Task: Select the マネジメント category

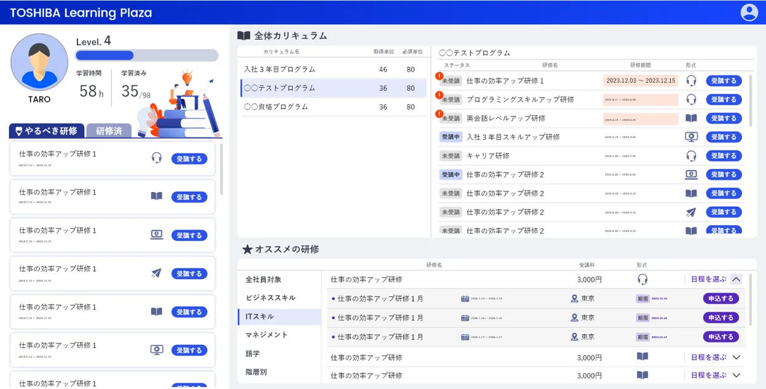Action: [279, 335]
